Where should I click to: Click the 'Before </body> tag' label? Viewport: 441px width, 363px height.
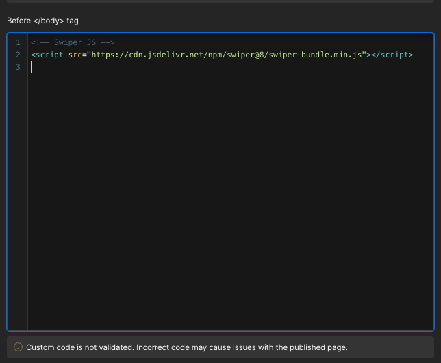(42, 21)
